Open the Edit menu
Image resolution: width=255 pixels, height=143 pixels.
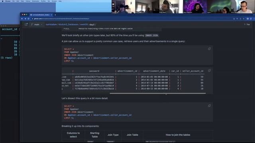click(x=18, y=1)
